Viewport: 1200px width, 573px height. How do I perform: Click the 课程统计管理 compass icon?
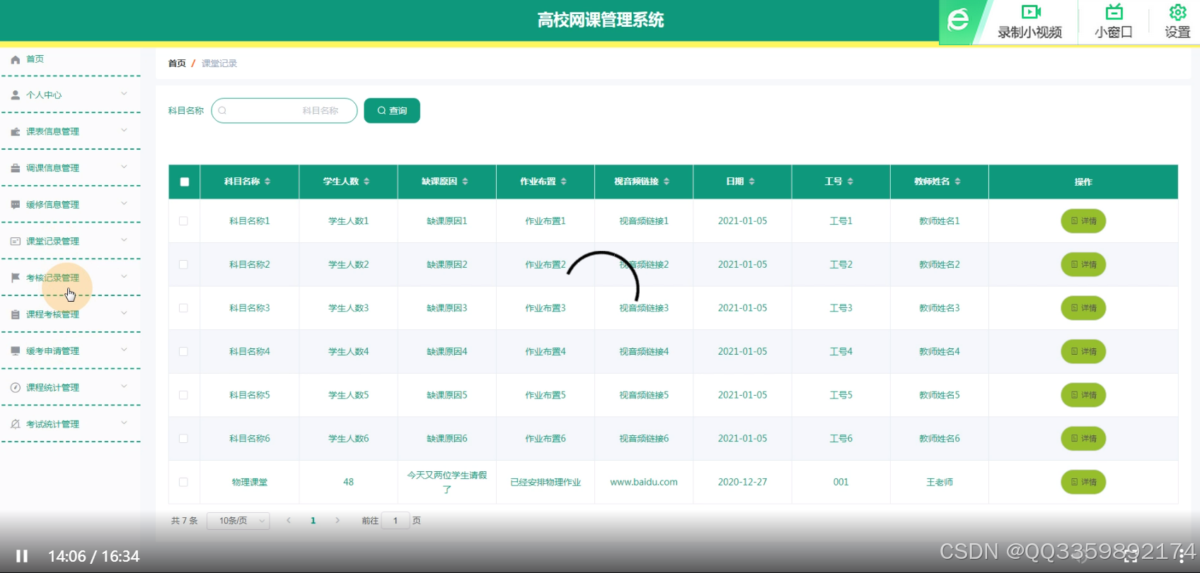click(16, 388)
